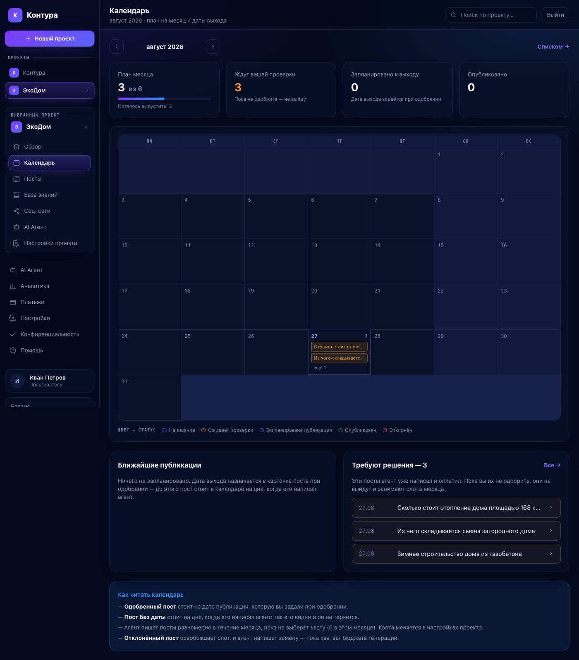Screen dimensions: 579x660
Task: Click the База знаний book icon
Action: point(17,195)
